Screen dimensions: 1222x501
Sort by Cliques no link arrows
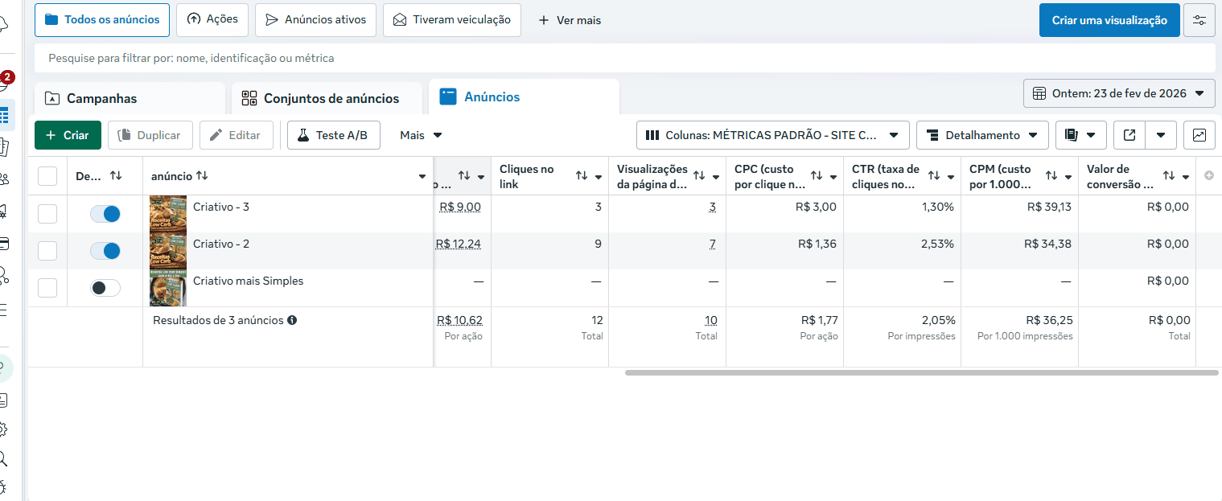[582, 176]
